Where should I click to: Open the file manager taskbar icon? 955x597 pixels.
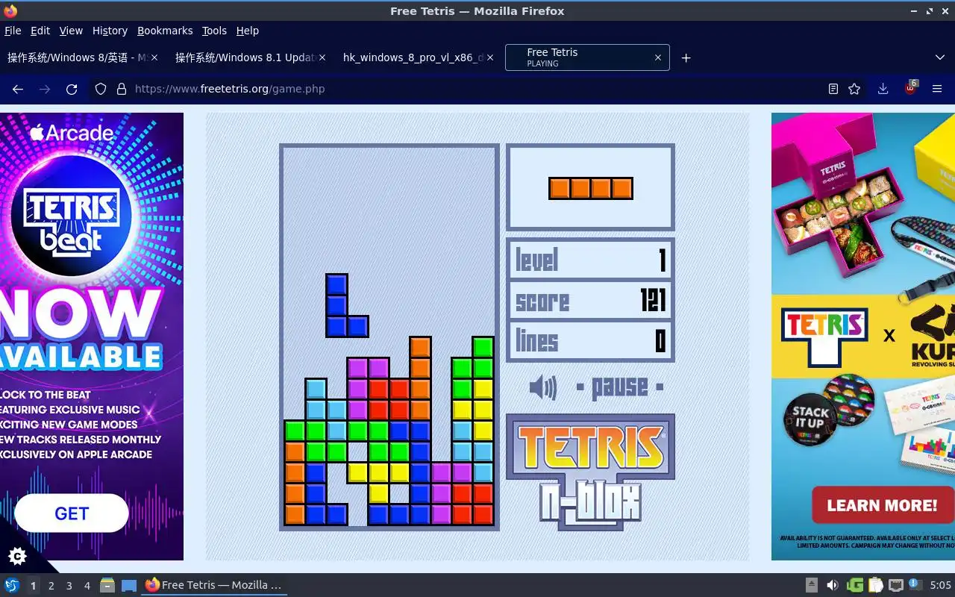coord(107,586)
